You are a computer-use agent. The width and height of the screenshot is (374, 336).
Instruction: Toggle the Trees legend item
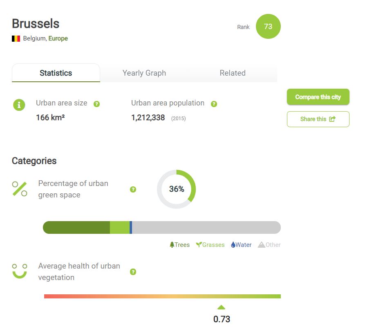coord(179,245)
